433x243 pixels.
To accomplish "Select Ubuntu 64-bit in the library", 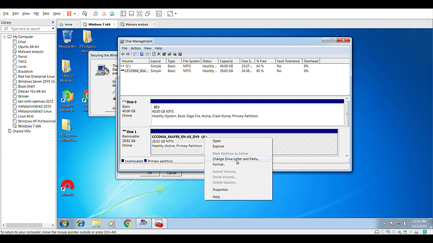I will 28,47.
